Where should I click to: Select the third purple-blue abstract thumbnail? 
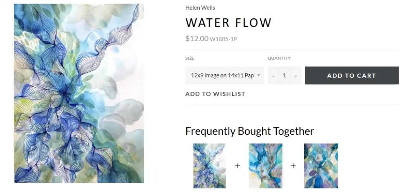[321, 166]
